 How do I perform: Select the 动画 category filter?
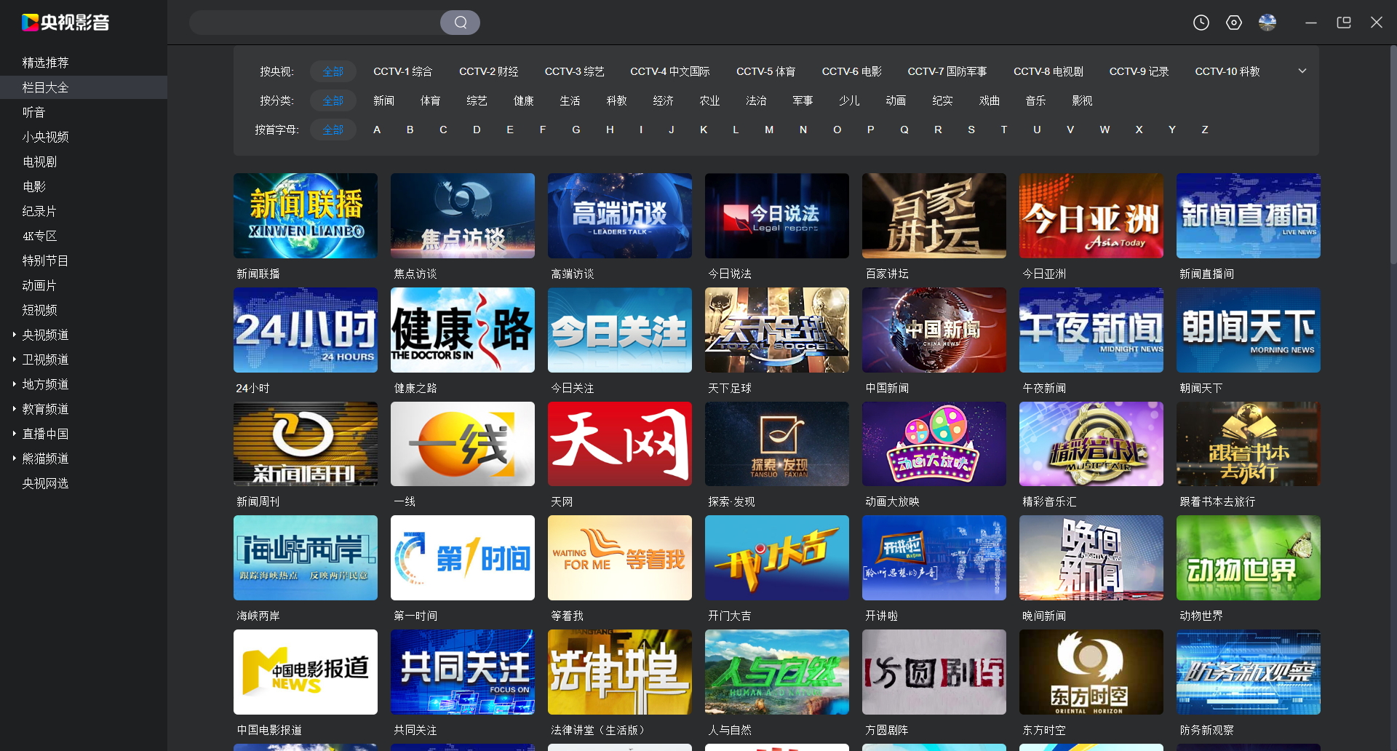pos(896,100)
